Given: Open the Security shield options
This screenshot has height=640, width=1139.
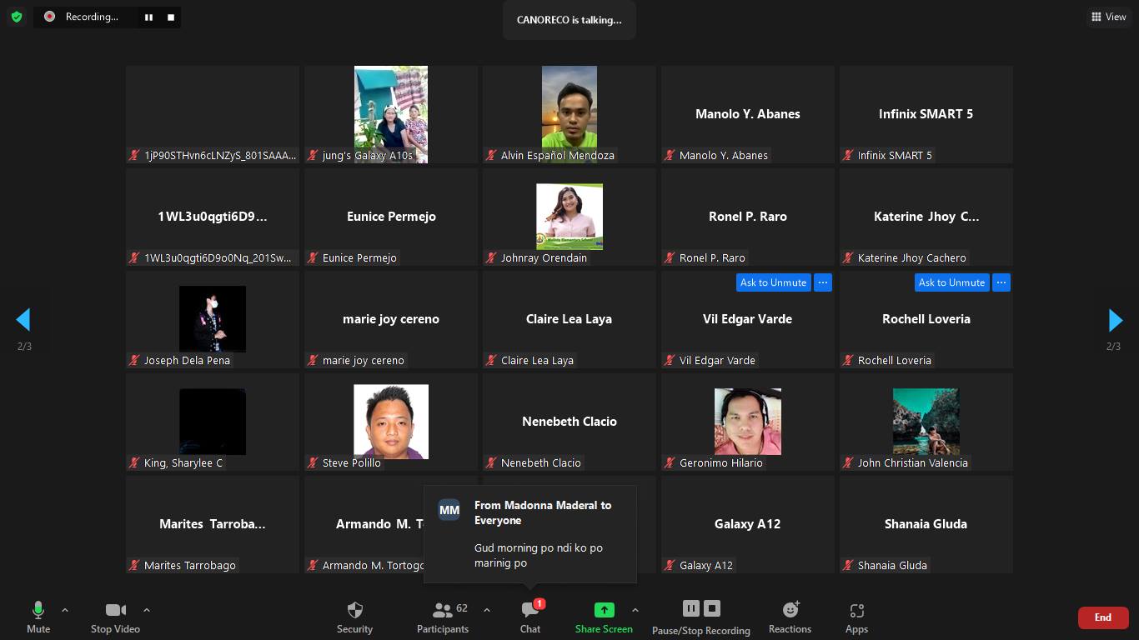Looking at the screenshot, I should (x=354, y=617).
